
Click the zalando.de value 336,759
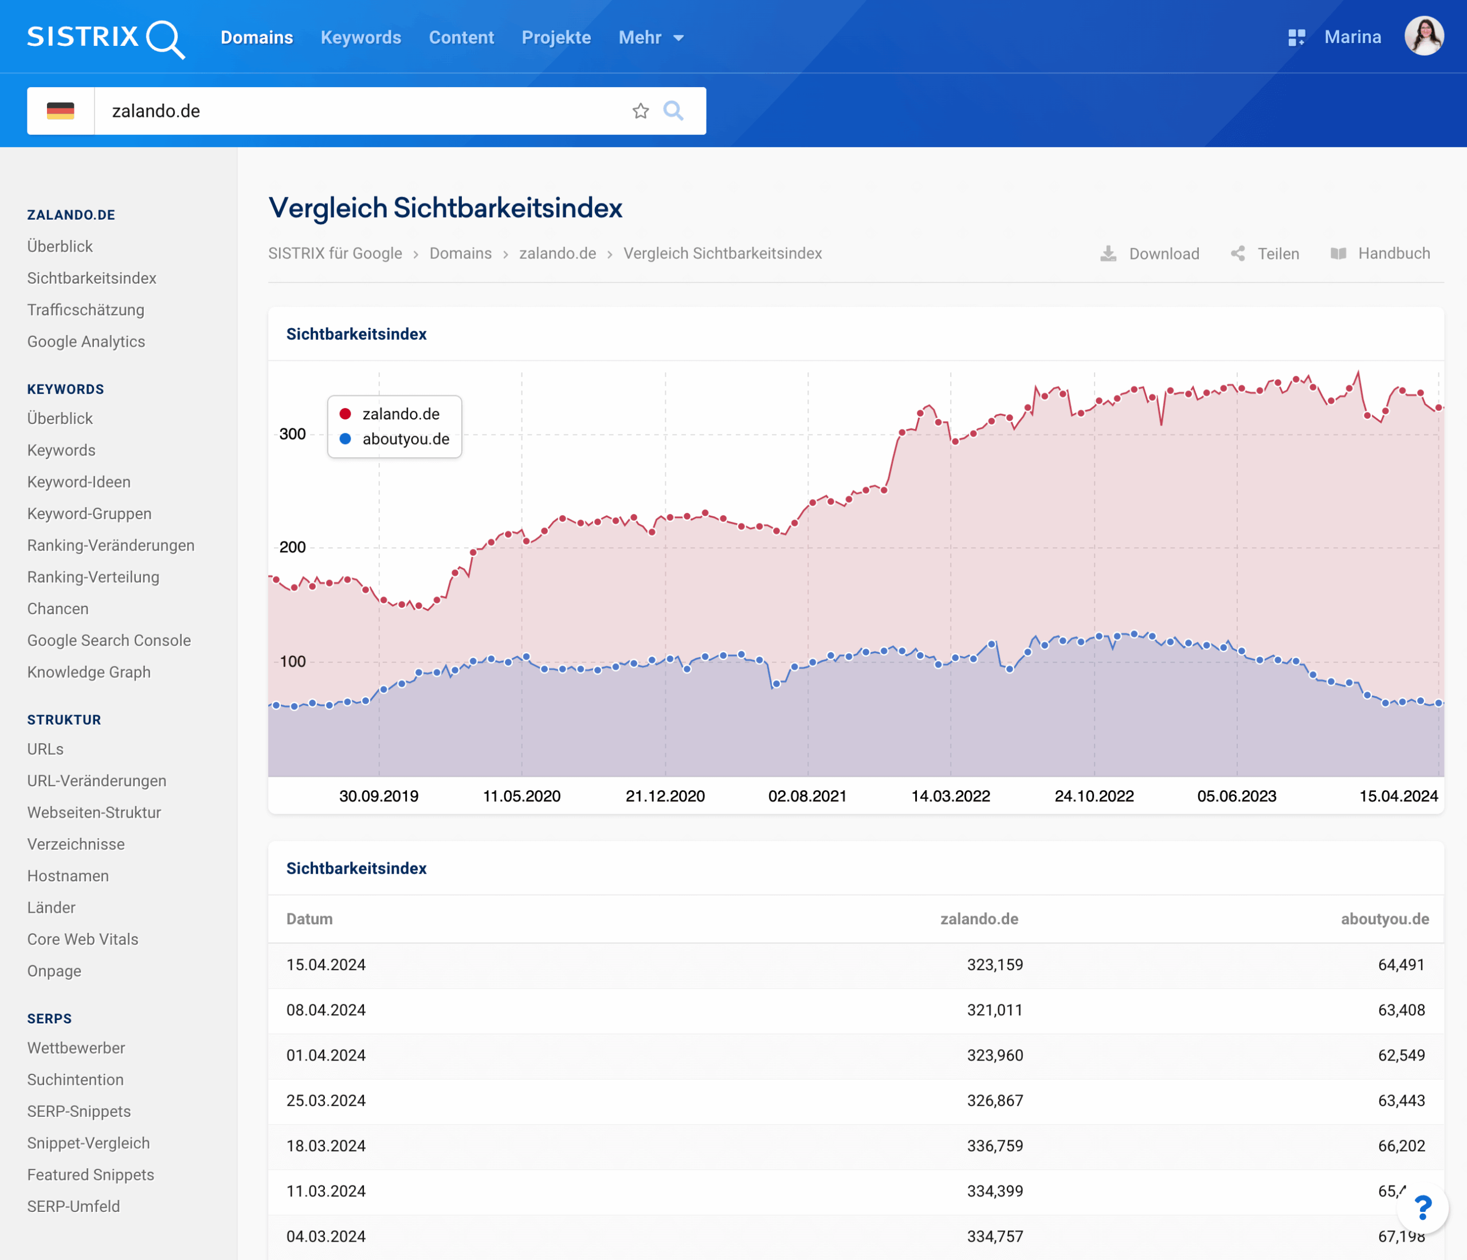tap(995, 1146)
